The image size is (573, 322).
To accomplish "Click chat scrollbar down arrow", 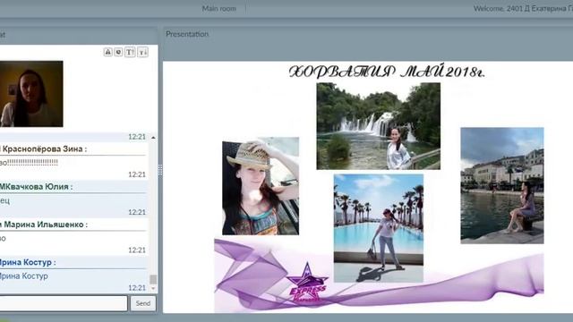I will (153, 288).
